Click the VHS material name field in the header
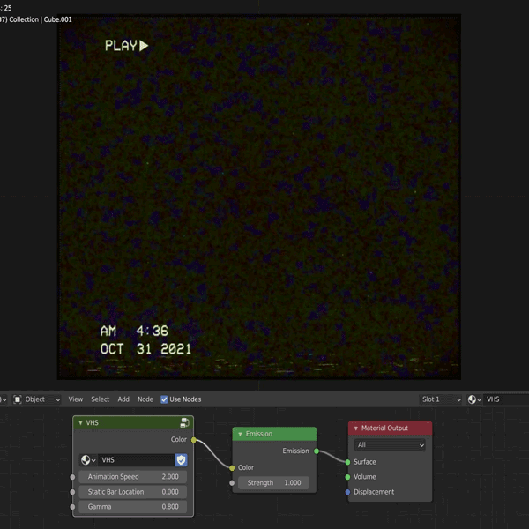Screen dimensions: 529x529 [x=506, y=399]
